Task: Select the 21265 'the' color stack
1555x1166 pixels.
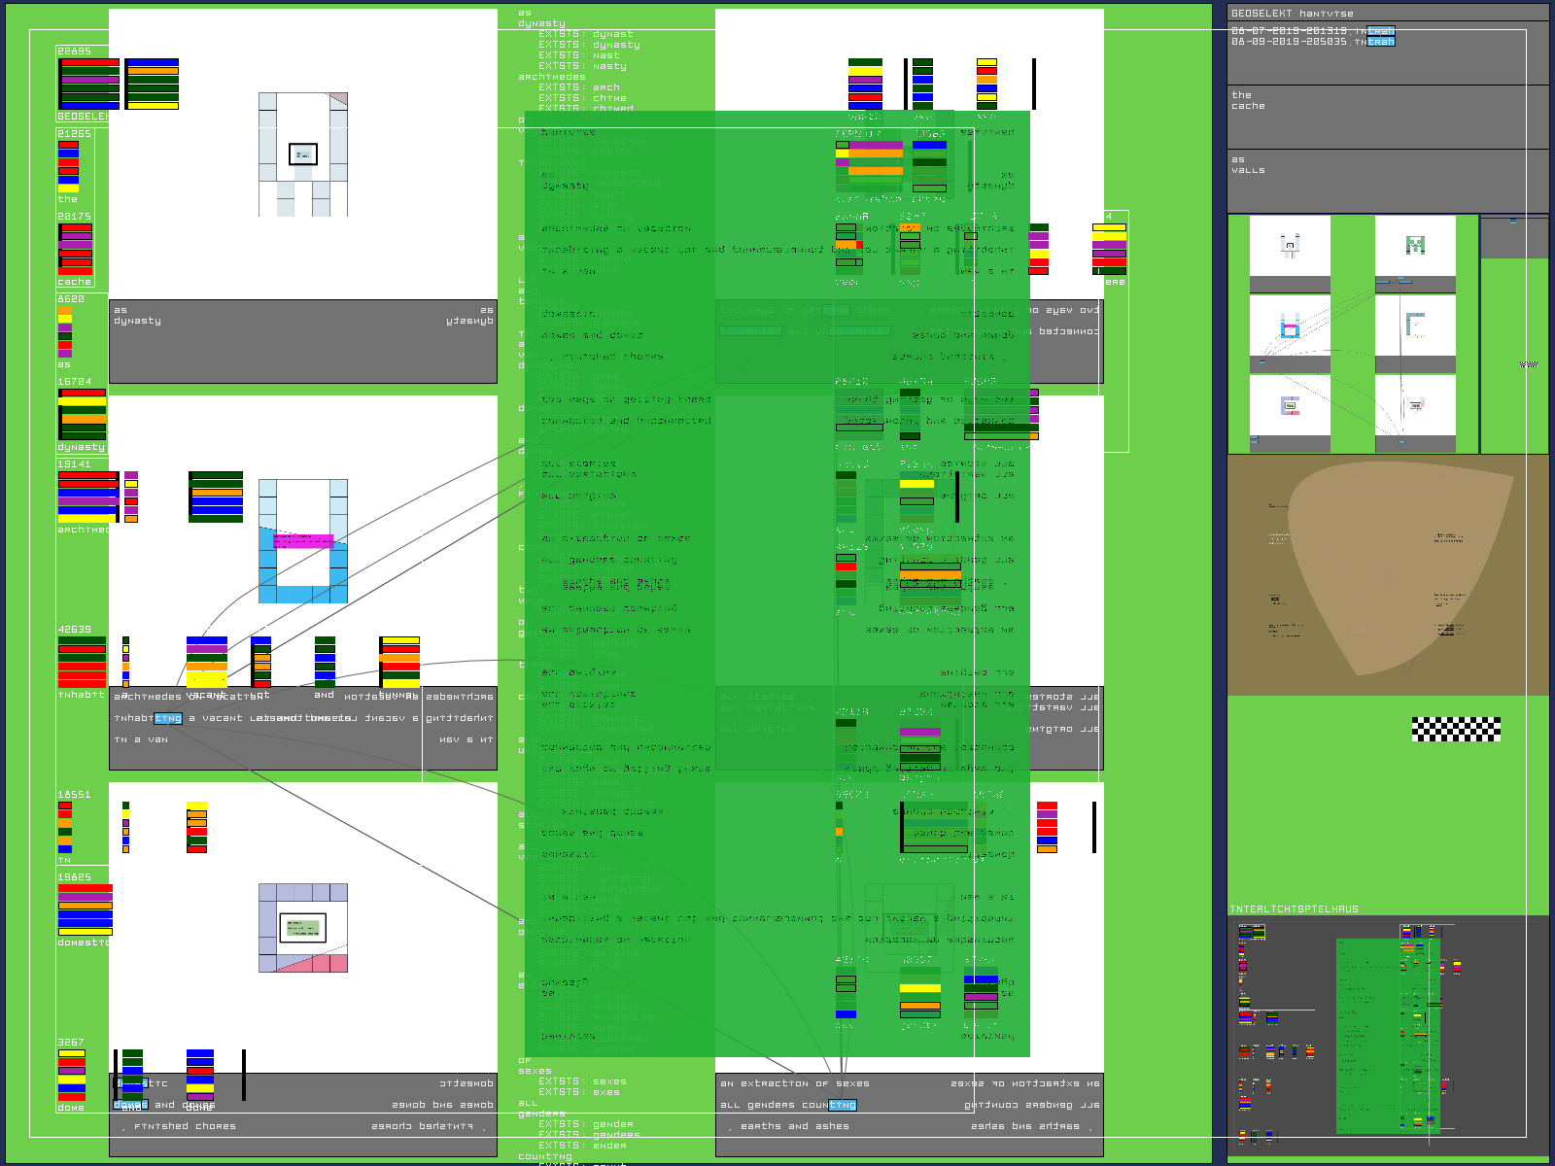Action: [x=68, y=165]
